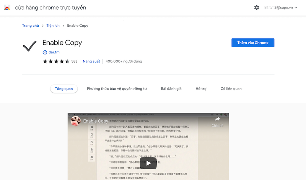This screenshot has width=306, height=180.
Task: Click the video channel avatar thumbnail
Action: (75, 121)
